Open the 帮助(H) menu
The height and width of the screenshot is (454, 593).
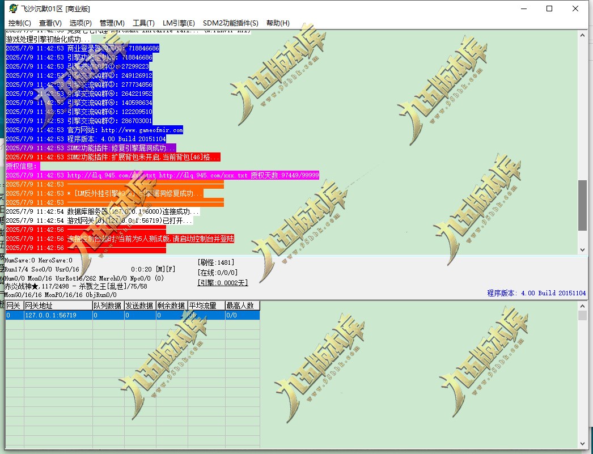pos(278,23)
